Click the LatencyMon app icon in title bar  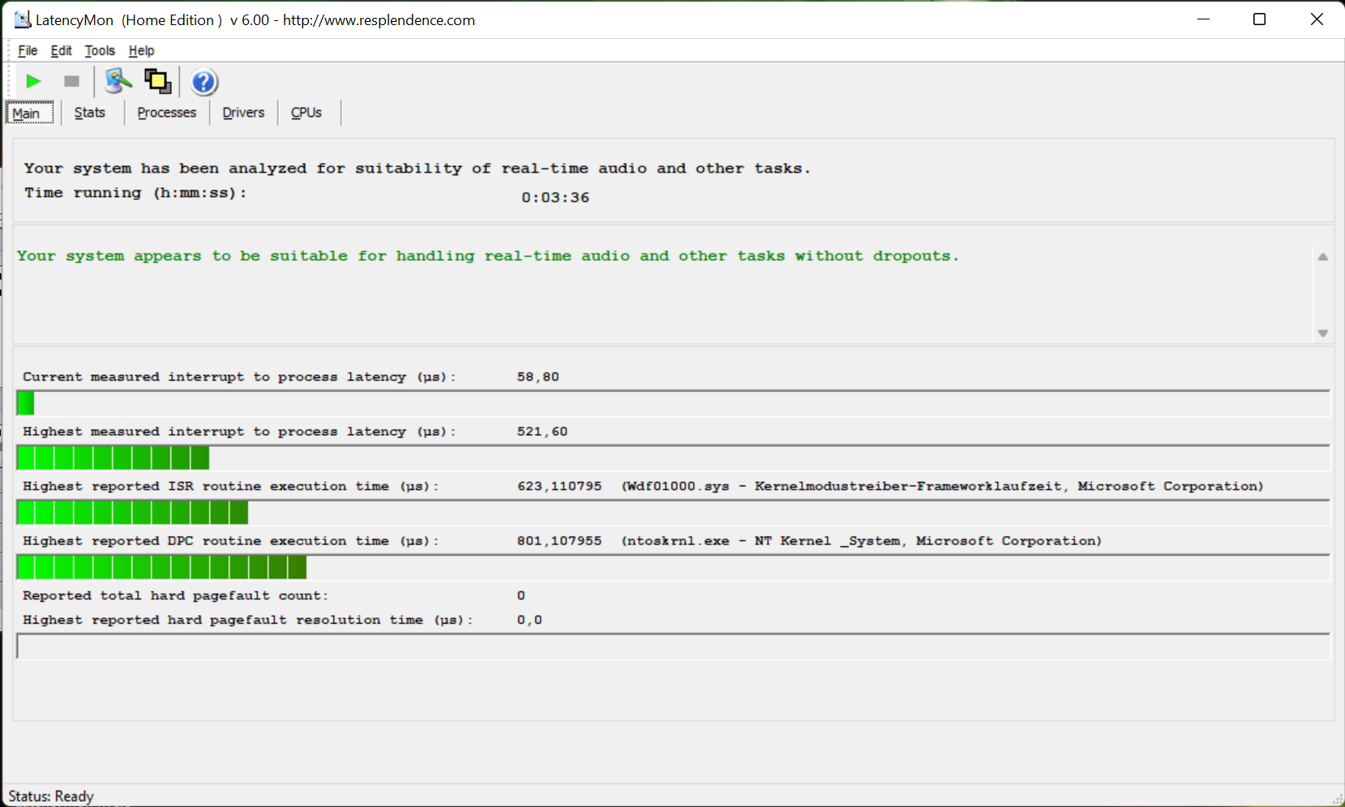tap(22, 19)
